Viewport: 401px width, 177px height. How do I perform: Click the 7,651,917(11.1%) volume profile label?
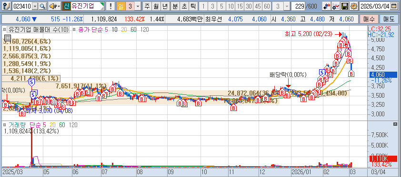coord(81,86)
